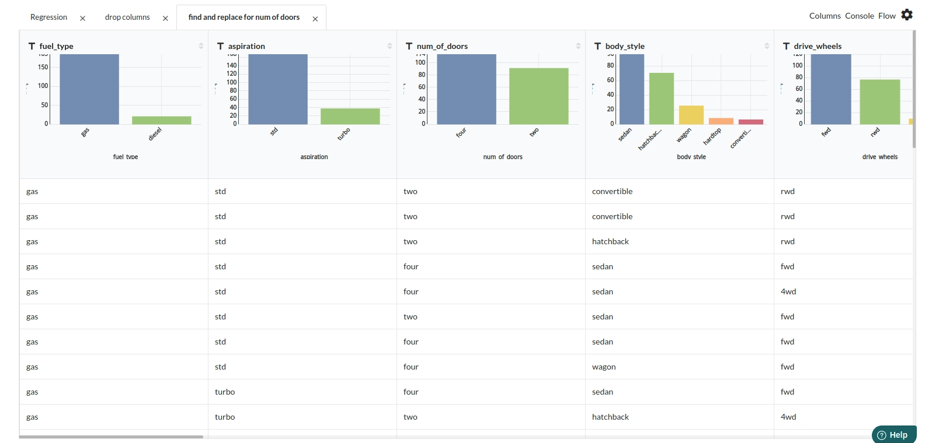Viewport: 932px width, 443px height.
Task: Sort the body_style column
Action: point(767,46)
